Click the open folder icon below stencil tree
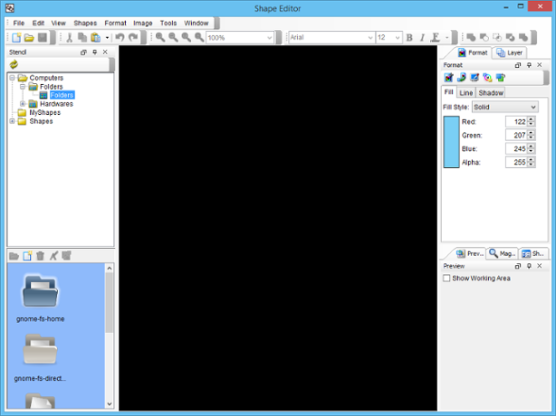 (x=14, y=256)
